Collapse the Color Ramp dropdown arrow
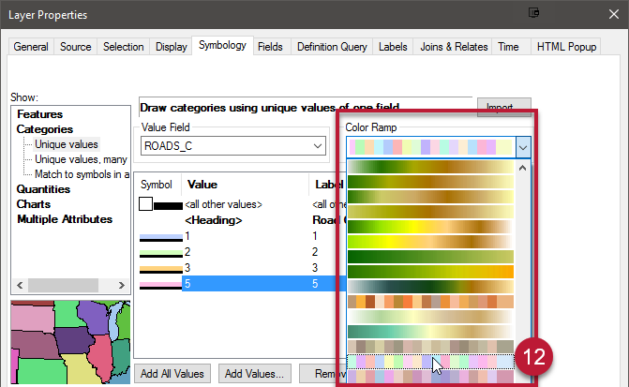Viewport: 629px width, 387px height. pyautogui.click(x=523, y=147)
